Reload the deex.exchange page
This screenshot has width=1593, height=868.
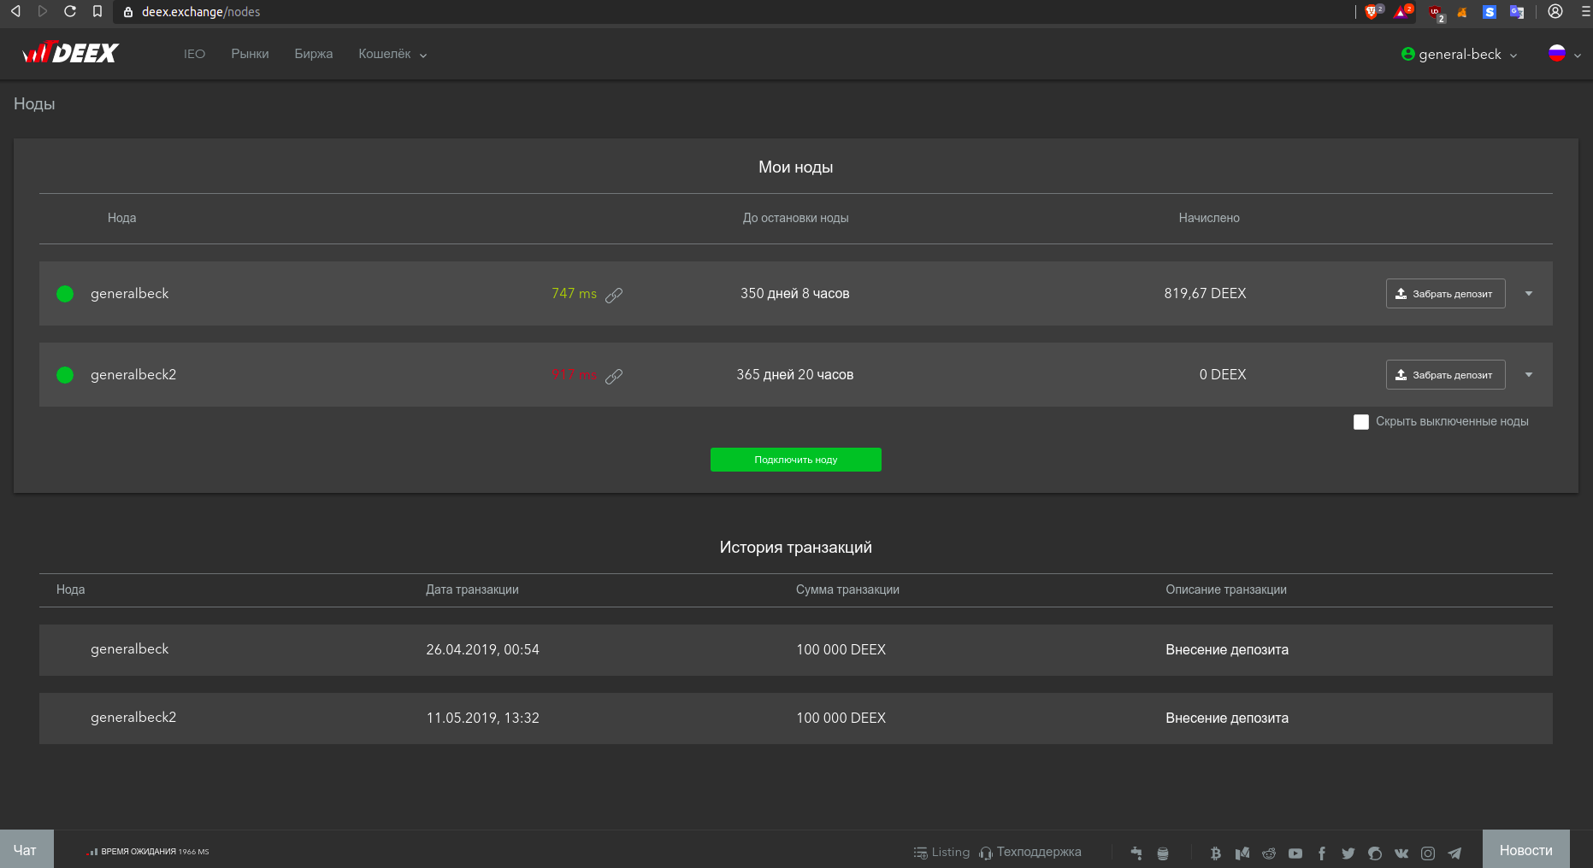[x=70, y=11]
